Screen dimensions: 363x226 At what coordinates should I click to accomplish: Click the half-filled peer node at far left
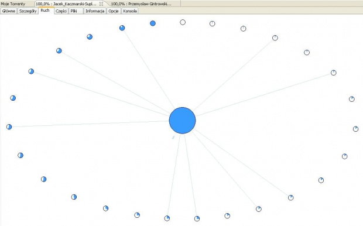coord(9,126)
